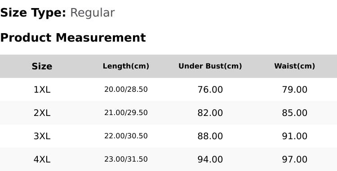Click the Size column header
The image size is (337, 171).
pyautogui.click(x=42, y=66)
